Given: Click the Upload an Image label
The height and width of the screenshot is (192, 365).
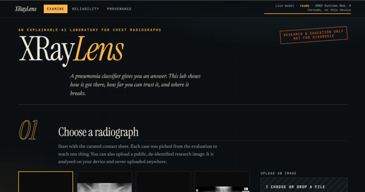Looking at the screenshot, I should coord(279,173).
